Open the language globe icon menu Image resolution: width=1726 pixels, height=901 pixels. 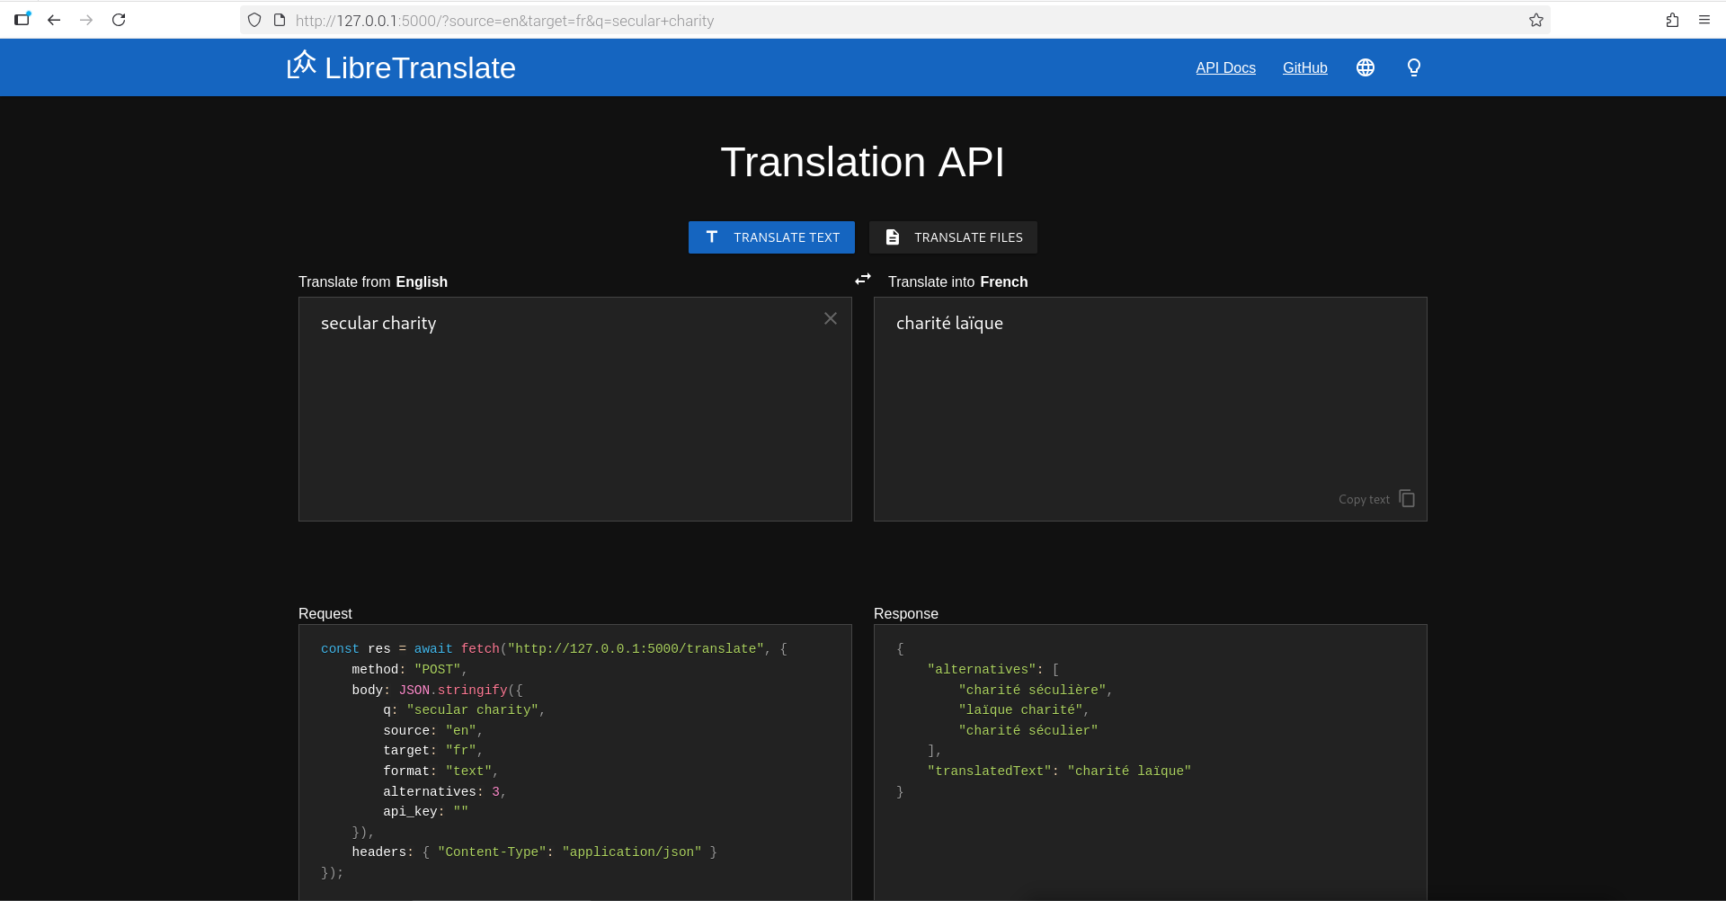[x=1365, y=67]
